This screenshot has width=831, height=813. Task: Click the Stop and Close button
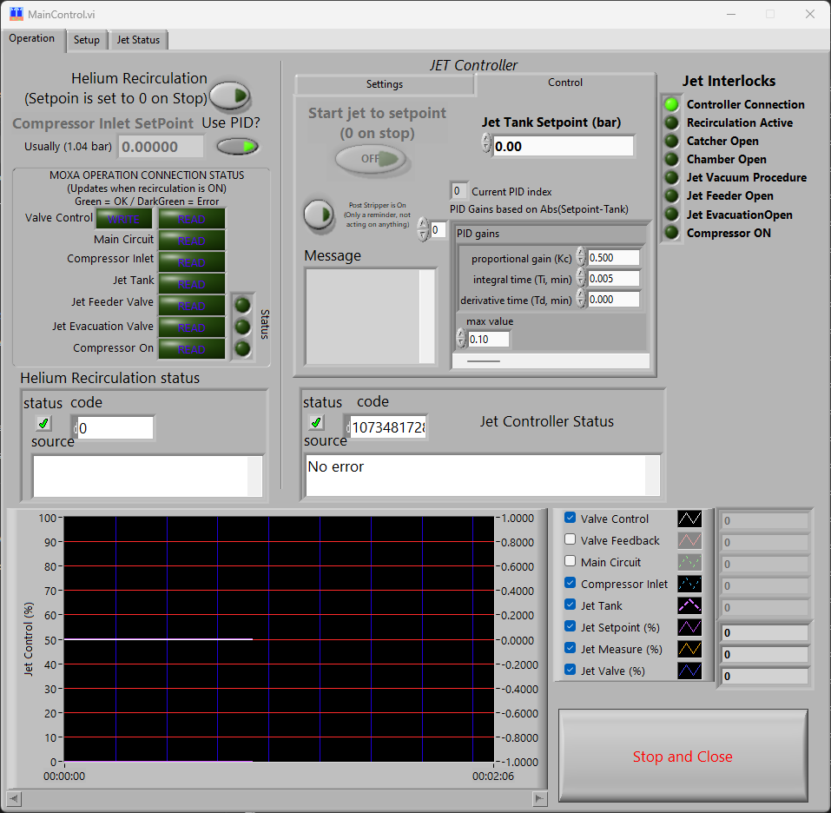tap(683, 756)
